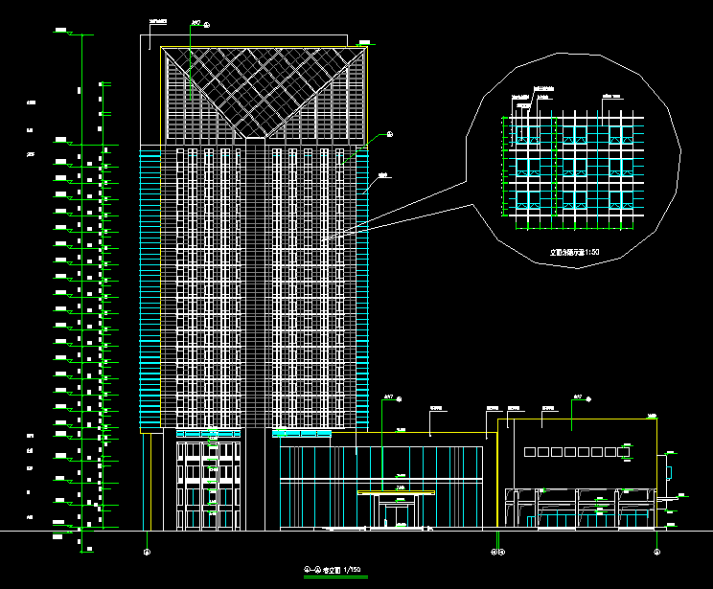Click the top elevation marker on the left dimension line

coord(63,34)
